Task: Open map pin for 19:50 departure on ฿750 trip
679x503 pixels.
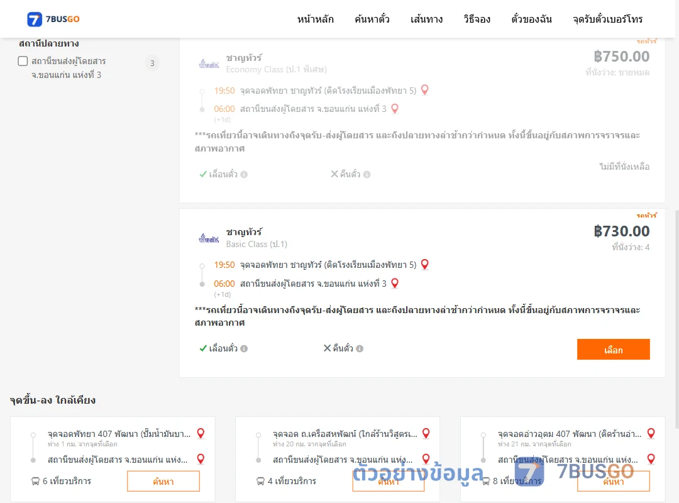Action: coord(425,90)
